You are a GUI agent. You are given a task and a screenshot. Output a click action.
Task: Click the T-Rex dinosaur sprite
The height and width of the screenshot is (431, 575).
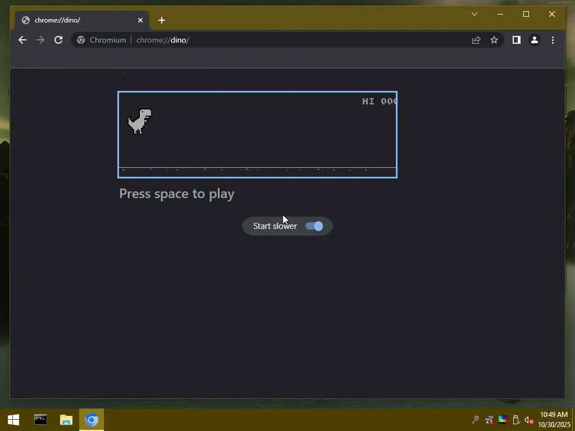click(x=139, y=121)
